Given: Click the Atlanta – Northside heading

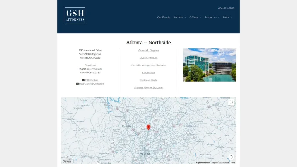Looking at the screenshot, I should [x=148, y=43].
